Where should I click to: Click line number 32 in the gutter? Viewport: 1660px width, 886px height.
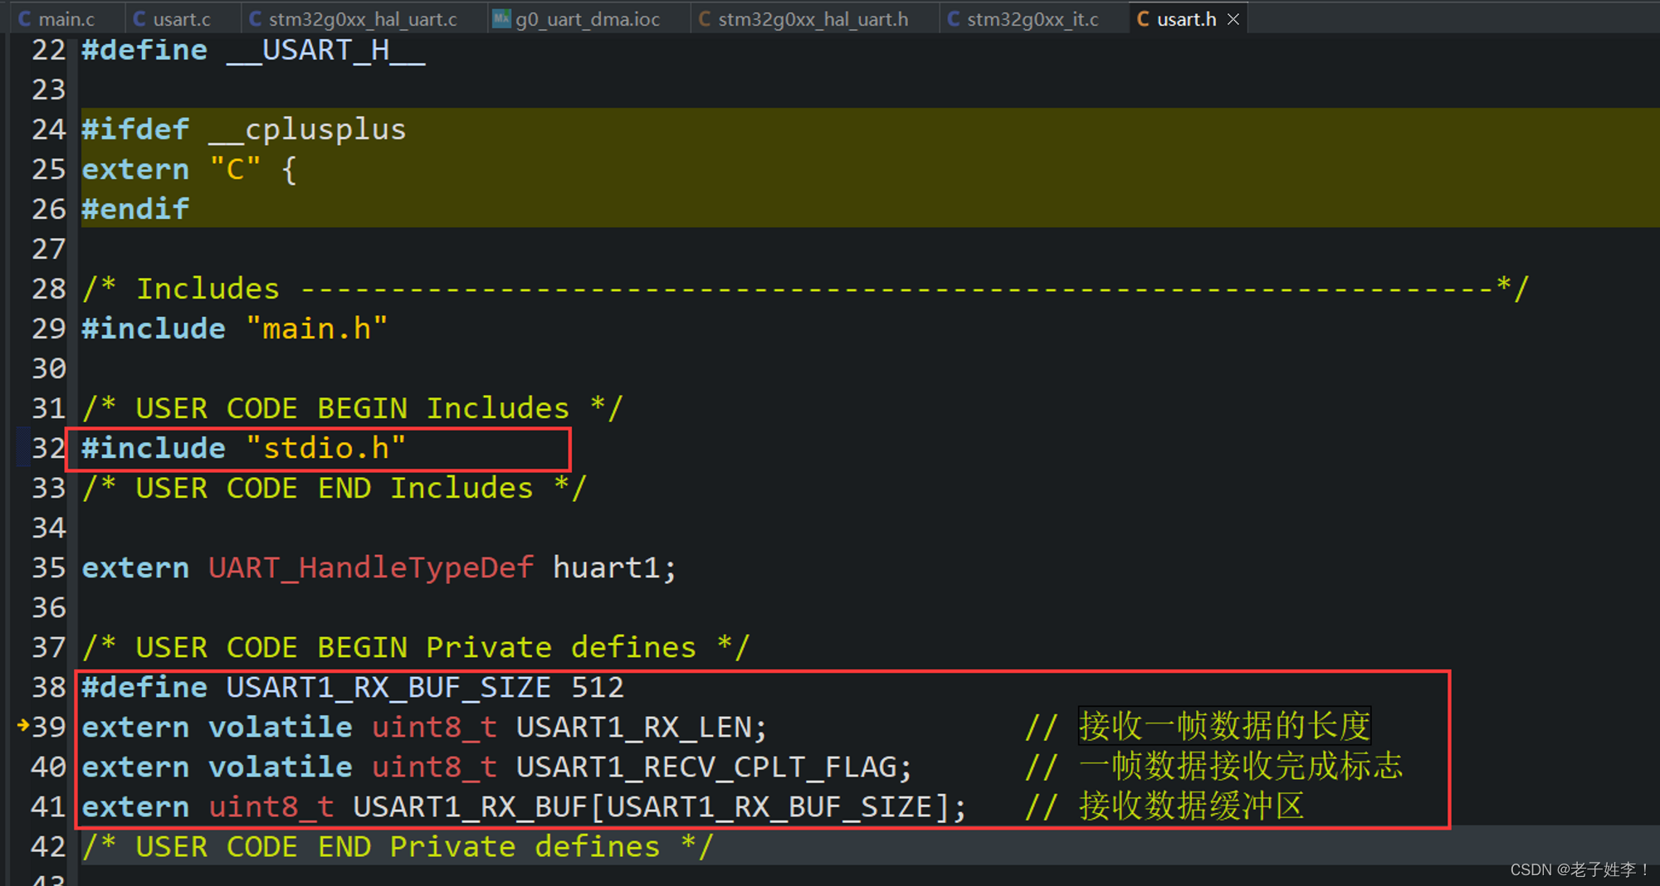[48, 448]
